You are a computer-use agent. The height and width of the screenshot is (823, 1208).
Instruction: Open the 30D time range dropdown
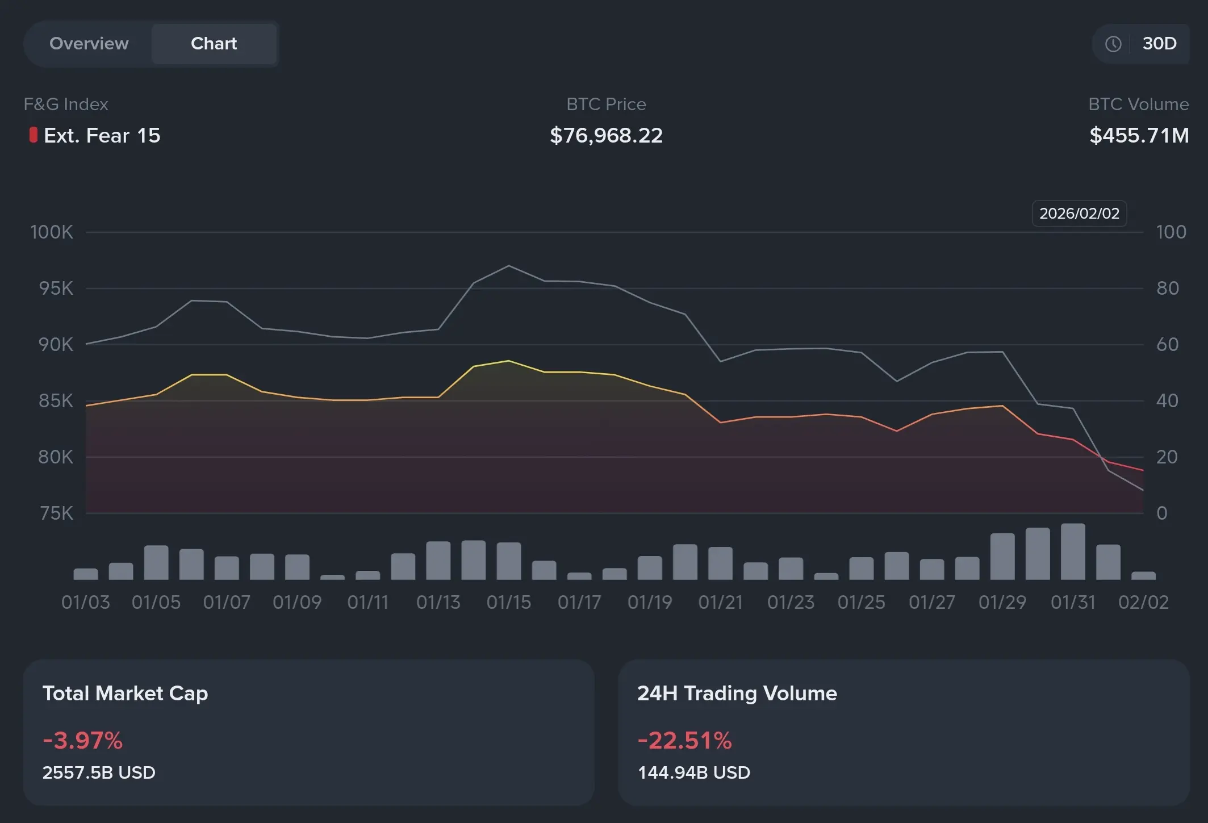coord(1159,44)
